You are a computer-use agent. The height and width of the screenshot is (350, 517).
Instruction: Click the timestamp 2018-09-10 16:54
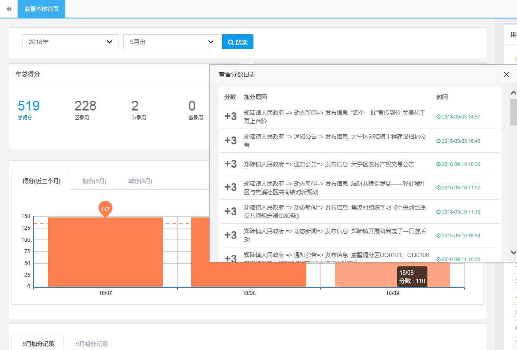[x=461, y=236]
